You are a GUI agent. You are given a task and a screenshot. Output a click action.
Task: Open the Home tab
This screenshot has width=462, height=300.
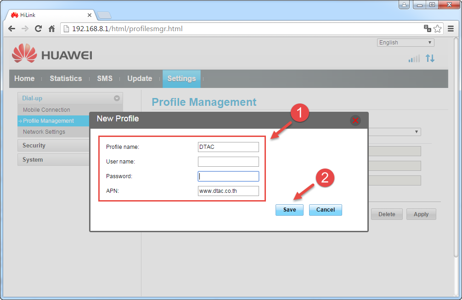pos(24,78)
